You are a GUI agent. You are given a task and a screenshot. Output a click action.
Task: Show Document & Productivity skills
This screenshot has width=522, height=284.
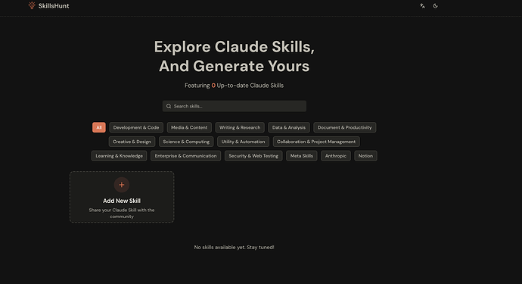tap(344, 127)
